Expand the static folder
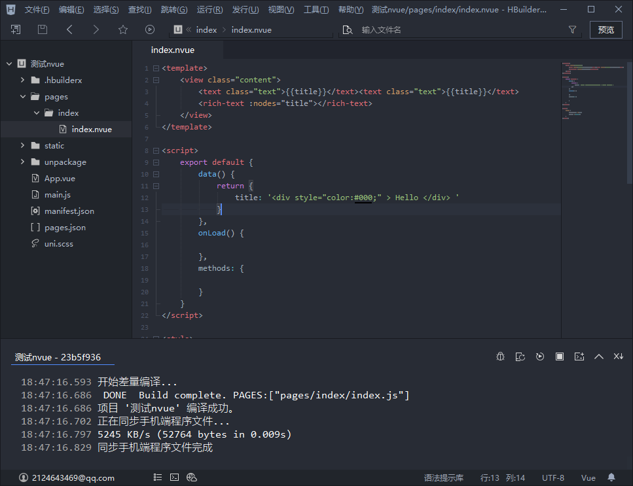This screenshot has width=633, height=486. point(23,146)
